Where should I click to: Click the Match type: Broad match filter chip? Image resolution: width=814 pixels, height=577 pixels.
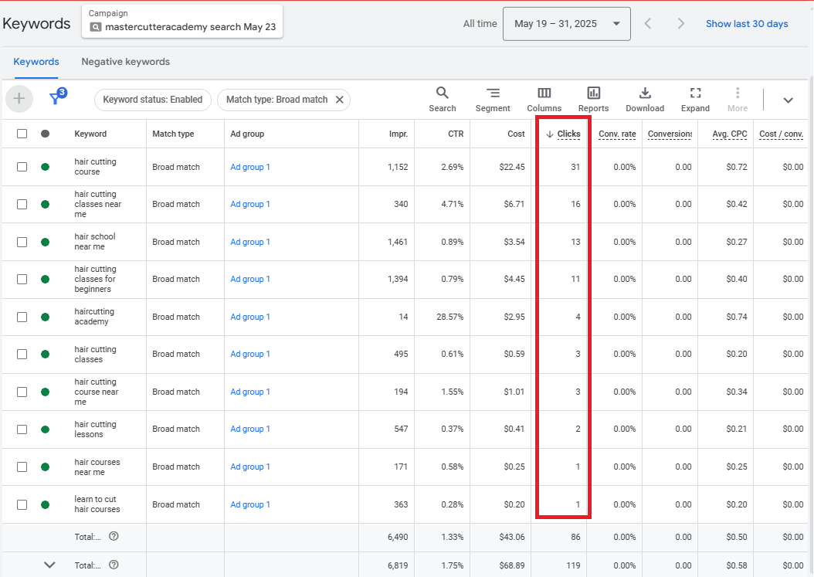283,99
